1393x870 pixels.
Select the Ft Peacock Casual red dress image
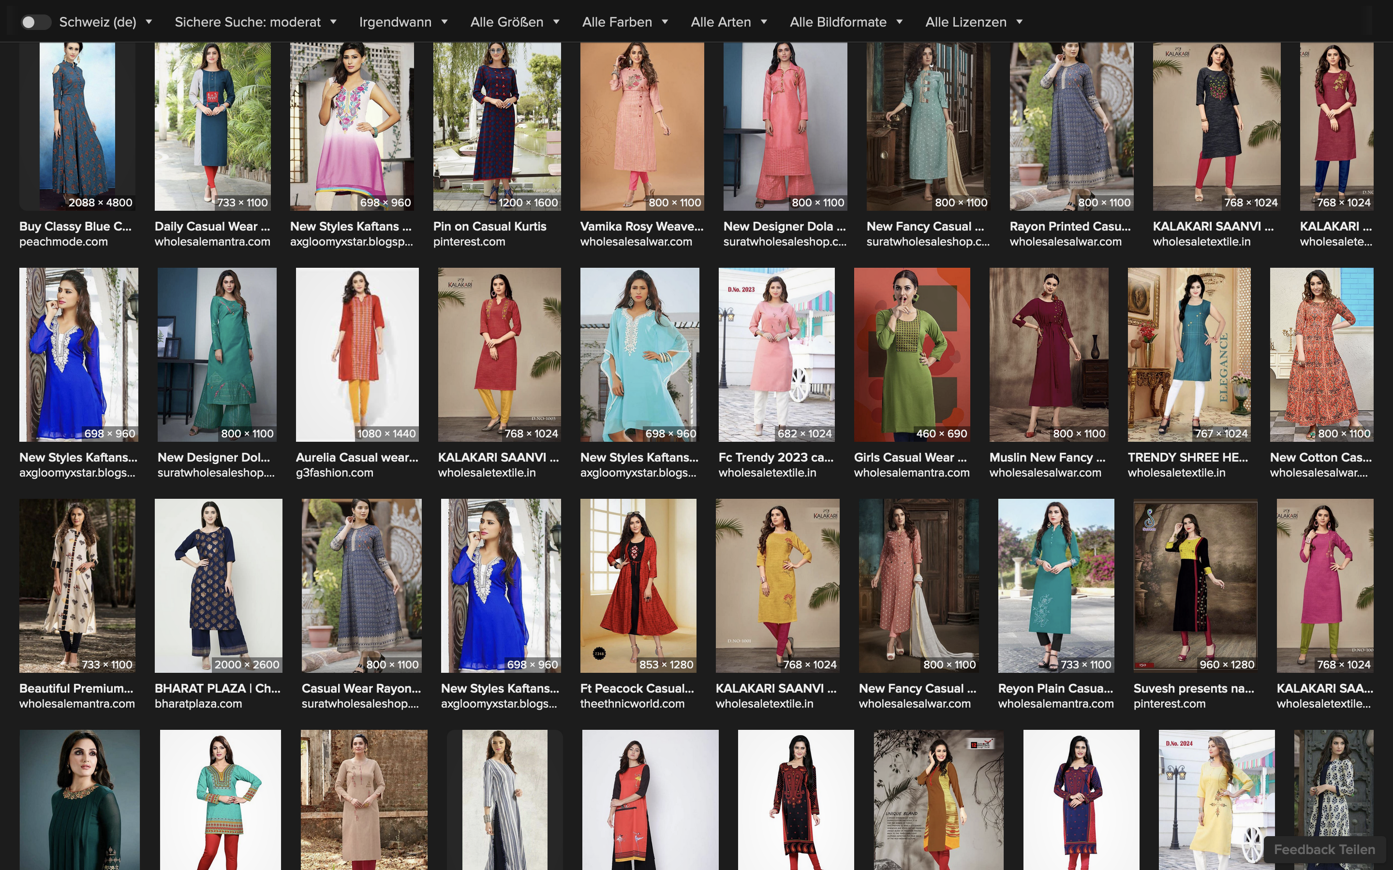[638, 585]
